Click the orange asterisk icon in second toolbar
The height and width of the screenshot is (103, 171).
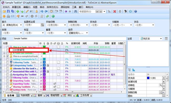[x=4, y=16]
